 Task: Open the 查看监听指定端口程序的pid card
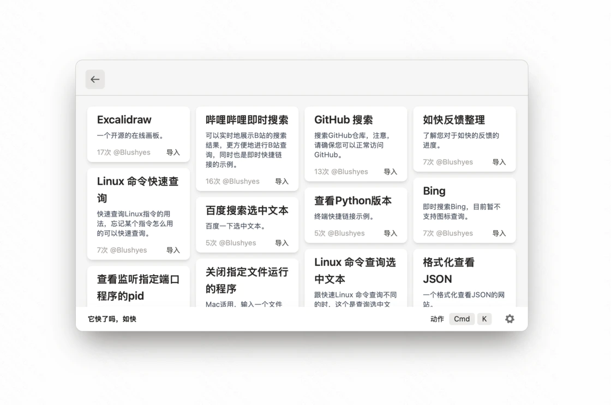tap(139, 287)
